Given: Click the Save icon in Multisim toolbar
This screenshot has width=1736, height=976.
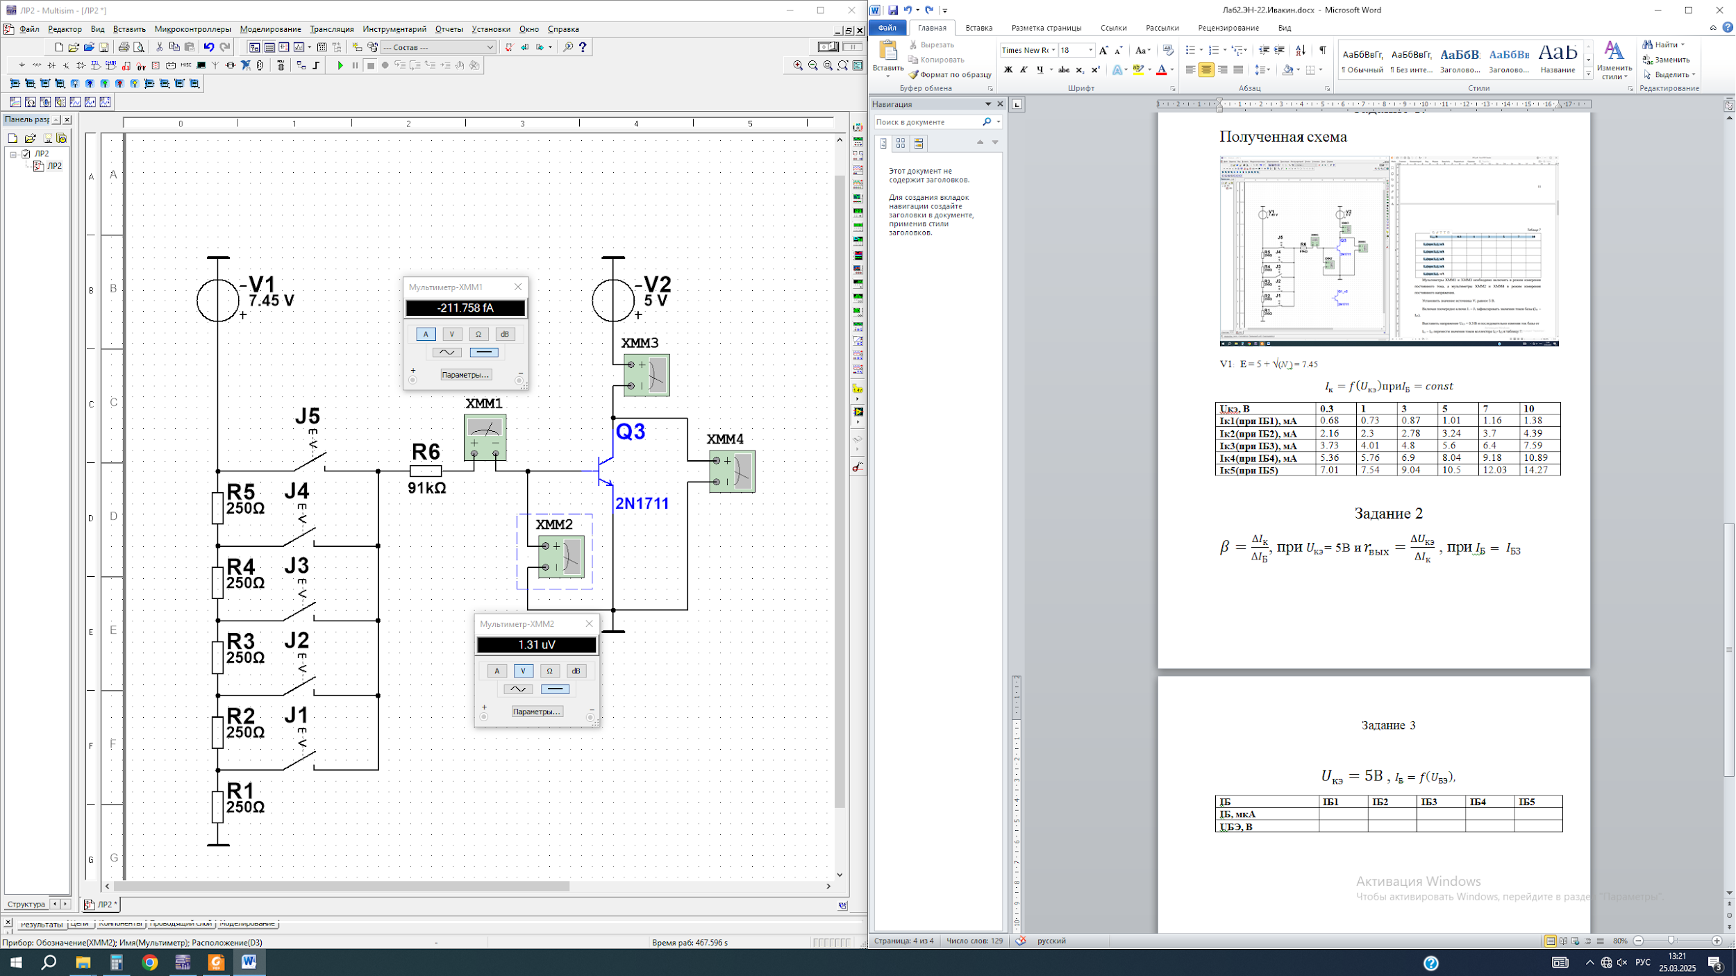Looking at the screenshot, I should pos(104,47).
